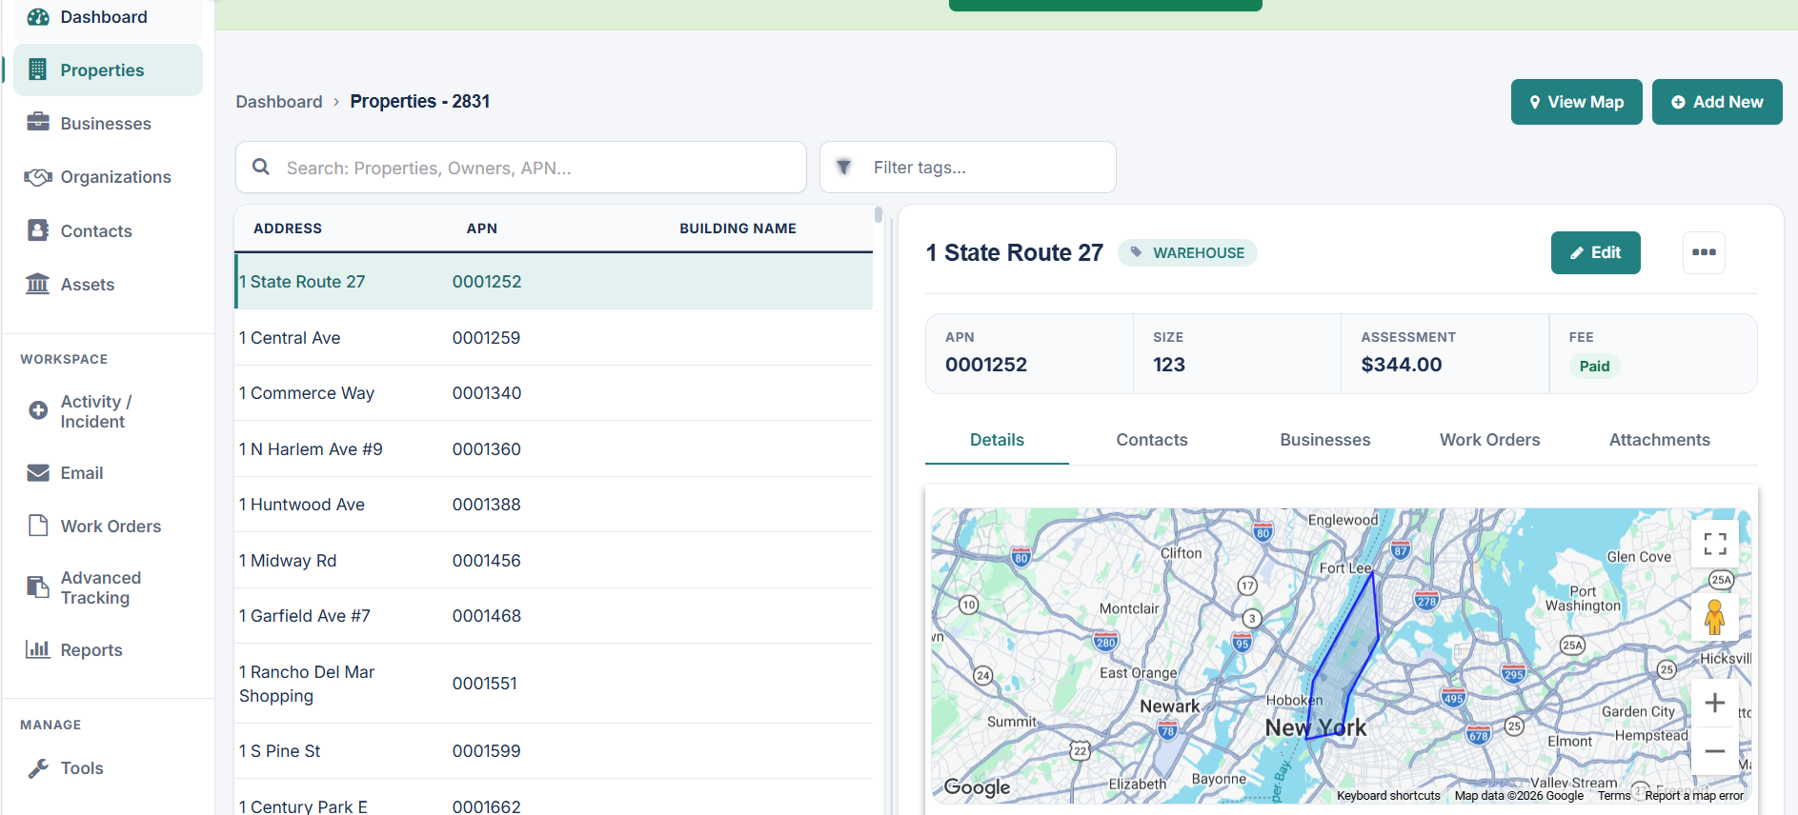
Task: Click the Assets bank icon
Action: [38, 284]
